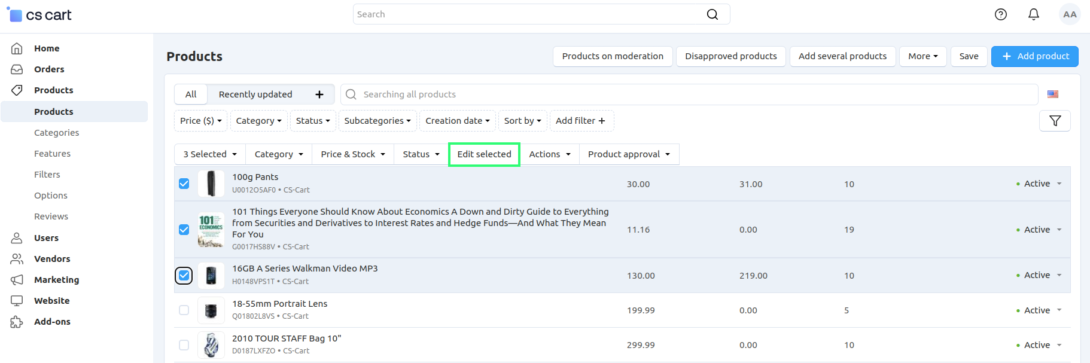1090x363 pixels.
Task: Open the Actions bulk dropdown
Action: 550,154
